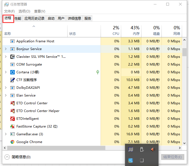Viewport: 189px width, 166px height.
Task: Click the red speaker volume tray icon
Action: [x=153, y=149]
